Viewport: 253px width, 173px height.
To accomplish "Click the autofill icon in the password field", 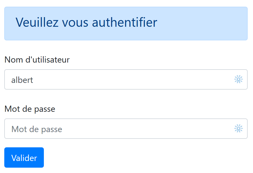I will click(x=238, y=129).
